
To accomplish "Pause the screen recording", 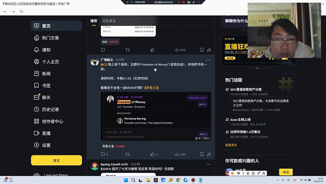I will coord(179,2).
